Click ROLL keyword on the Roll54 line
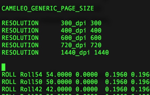The height and width of the screenshot is (95, 150). pyautogui.click(x=9, y=75)
